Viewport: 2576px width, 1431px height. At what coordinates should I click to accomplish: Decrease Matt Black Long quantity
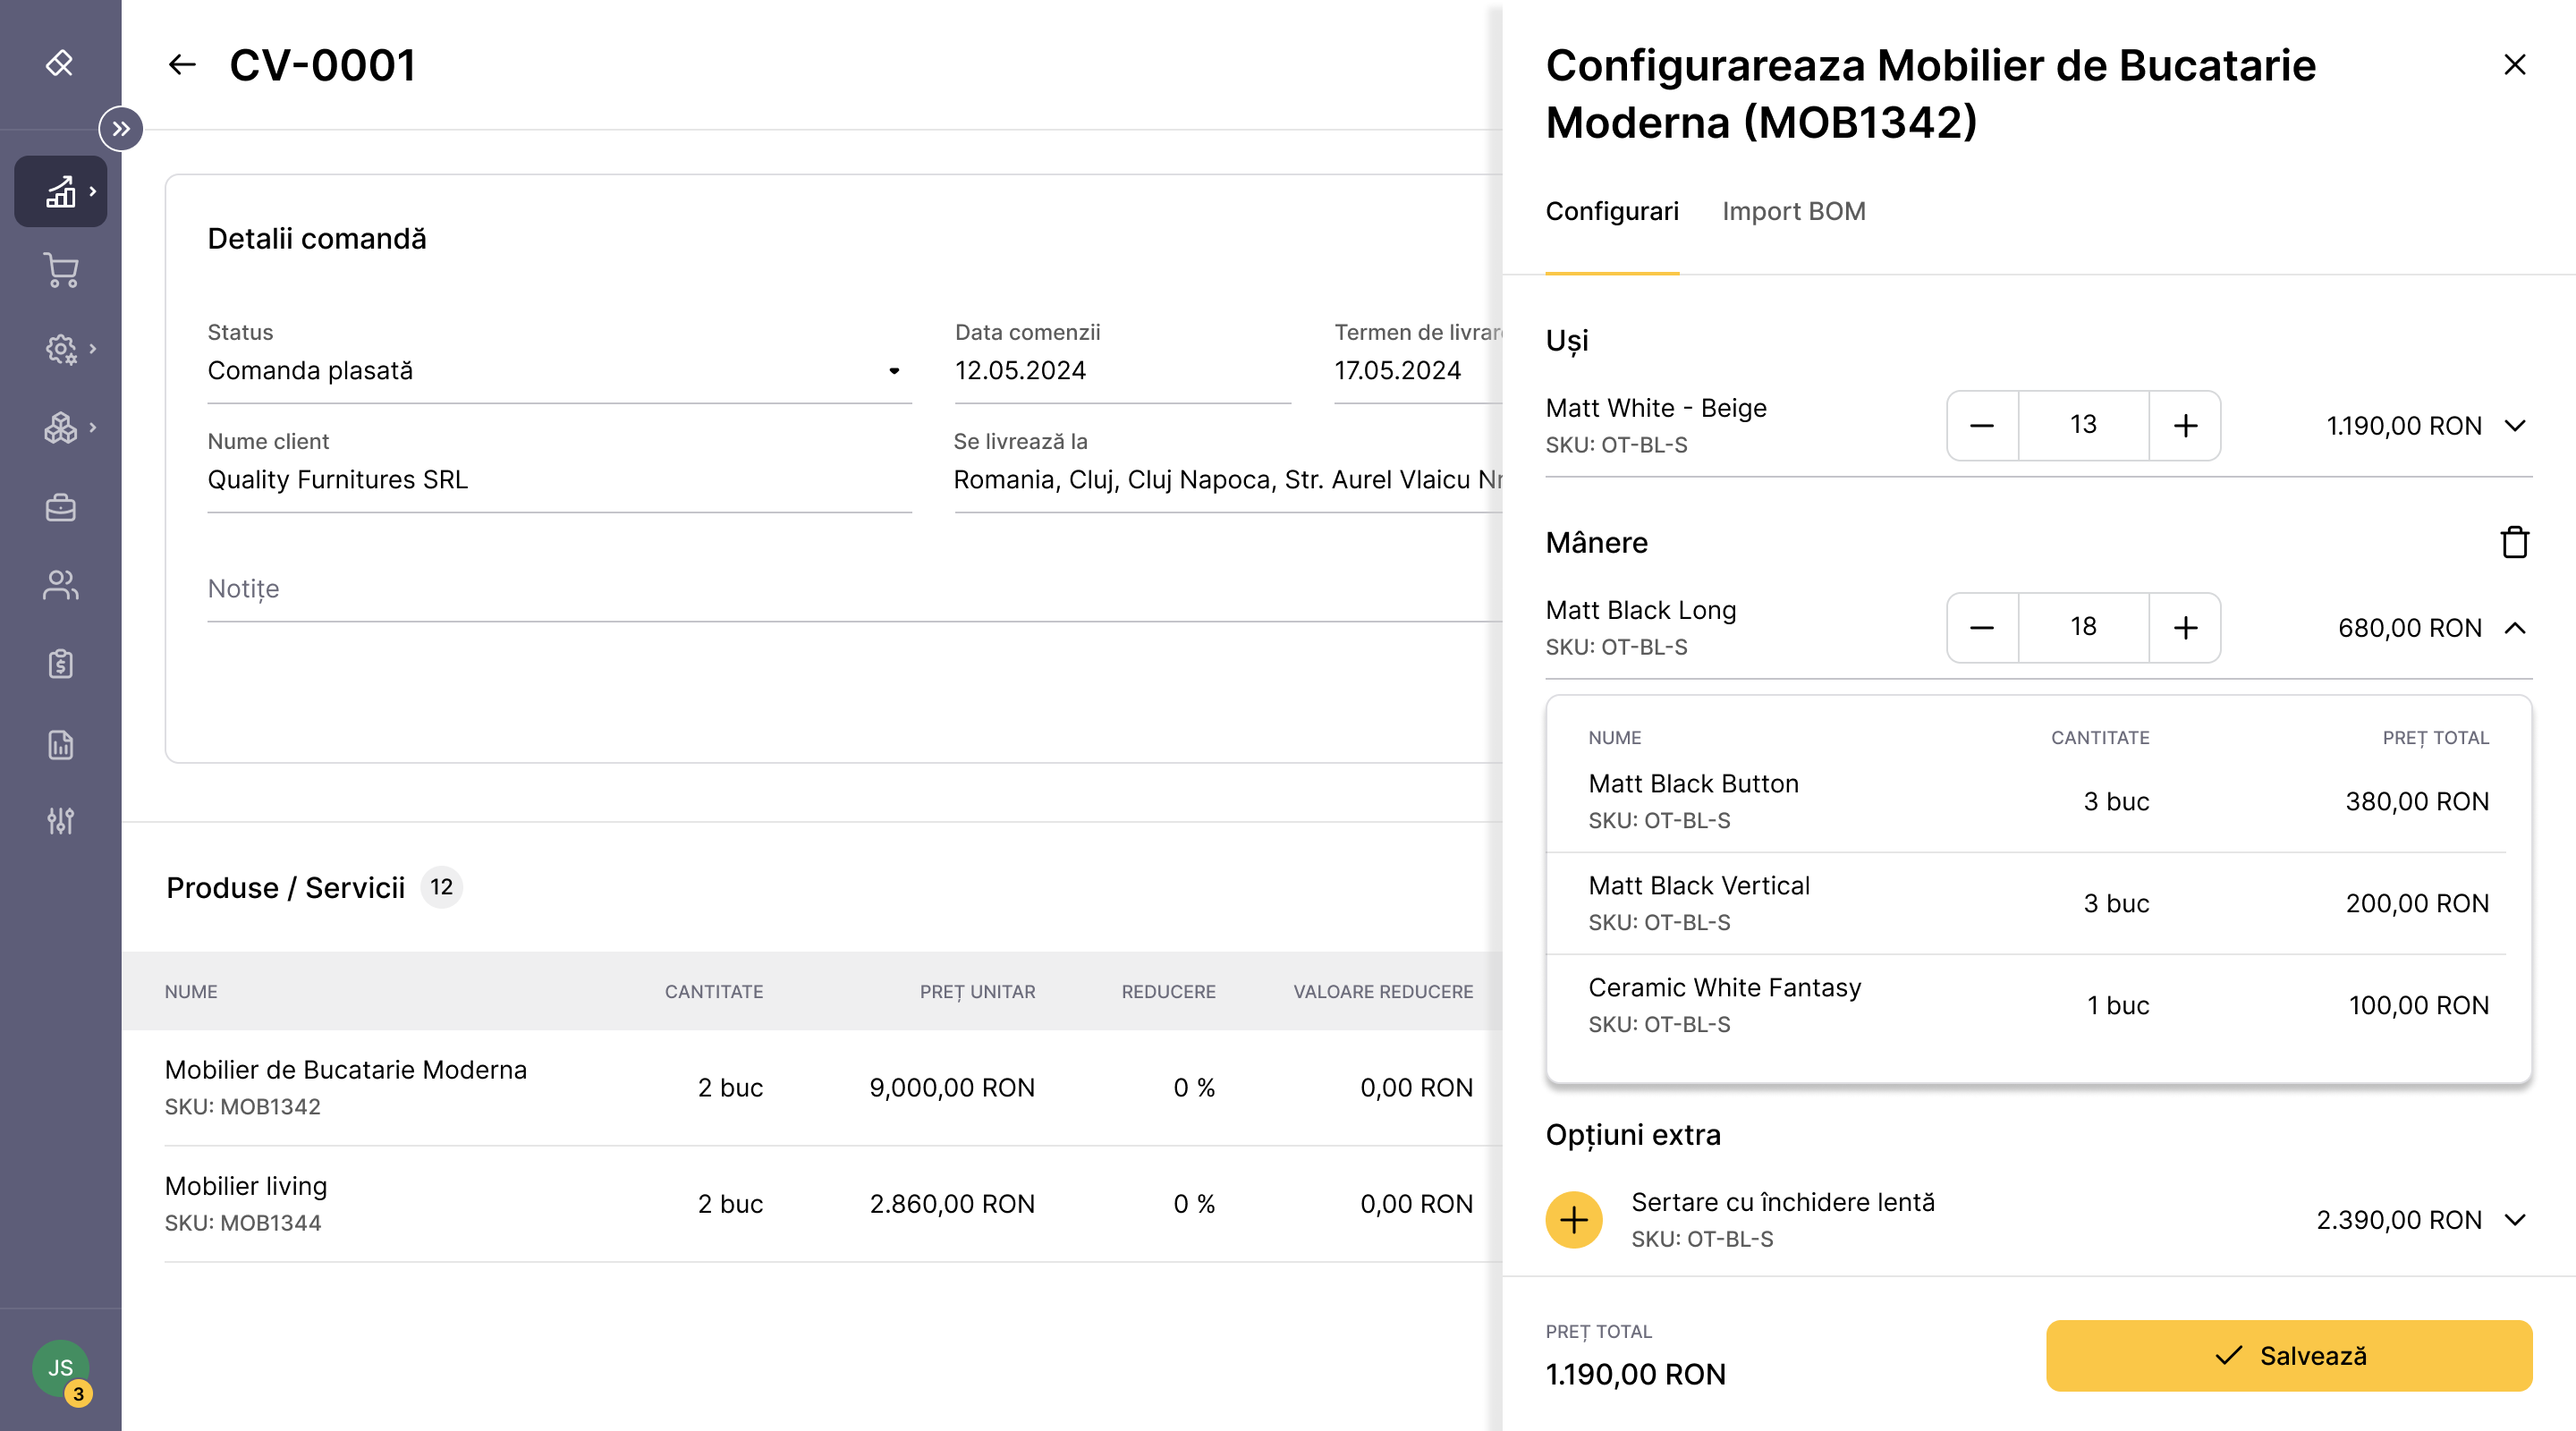tap(1982, 628)
